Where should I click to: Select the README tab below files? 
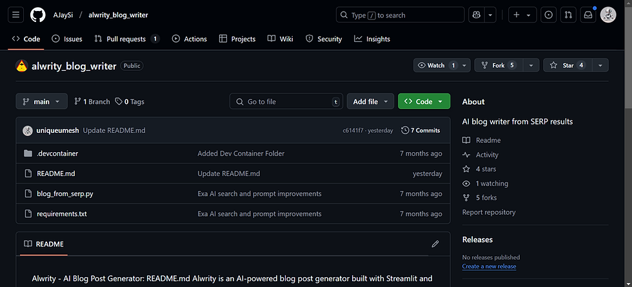click(44, 244)
